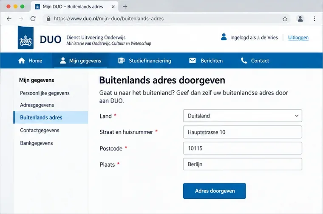Open the Home menu item
The image size is (323, 214).
tap(30, 61)
